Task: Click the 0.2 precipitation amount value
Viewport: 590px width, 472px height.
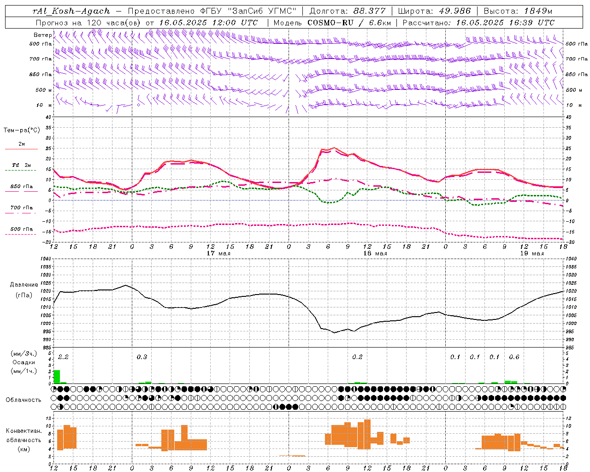Action: tap(357, 357)
